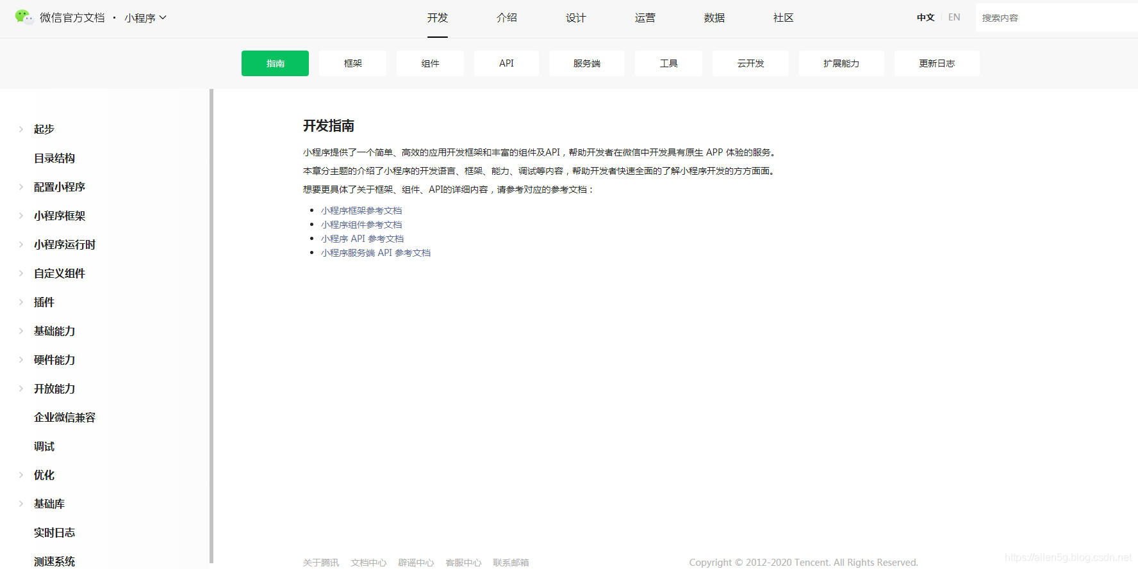Image resolution: width=1138 pixels, height=569 pixels.
Task: Open 企业微信兼容 in the sidebar
Action: pos(65,417)
